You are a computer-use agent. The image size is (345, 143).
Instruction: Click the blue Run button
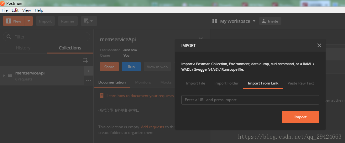pos(131,67)
